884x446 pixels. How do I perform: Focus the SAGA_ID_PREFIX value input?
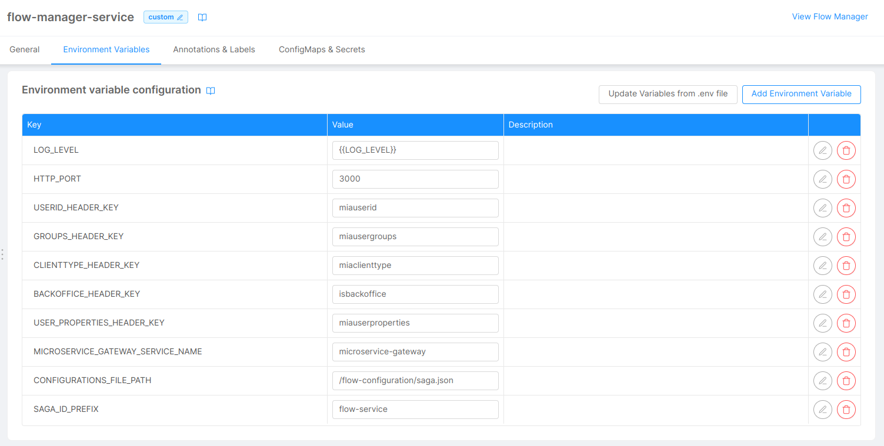[415, 410]
